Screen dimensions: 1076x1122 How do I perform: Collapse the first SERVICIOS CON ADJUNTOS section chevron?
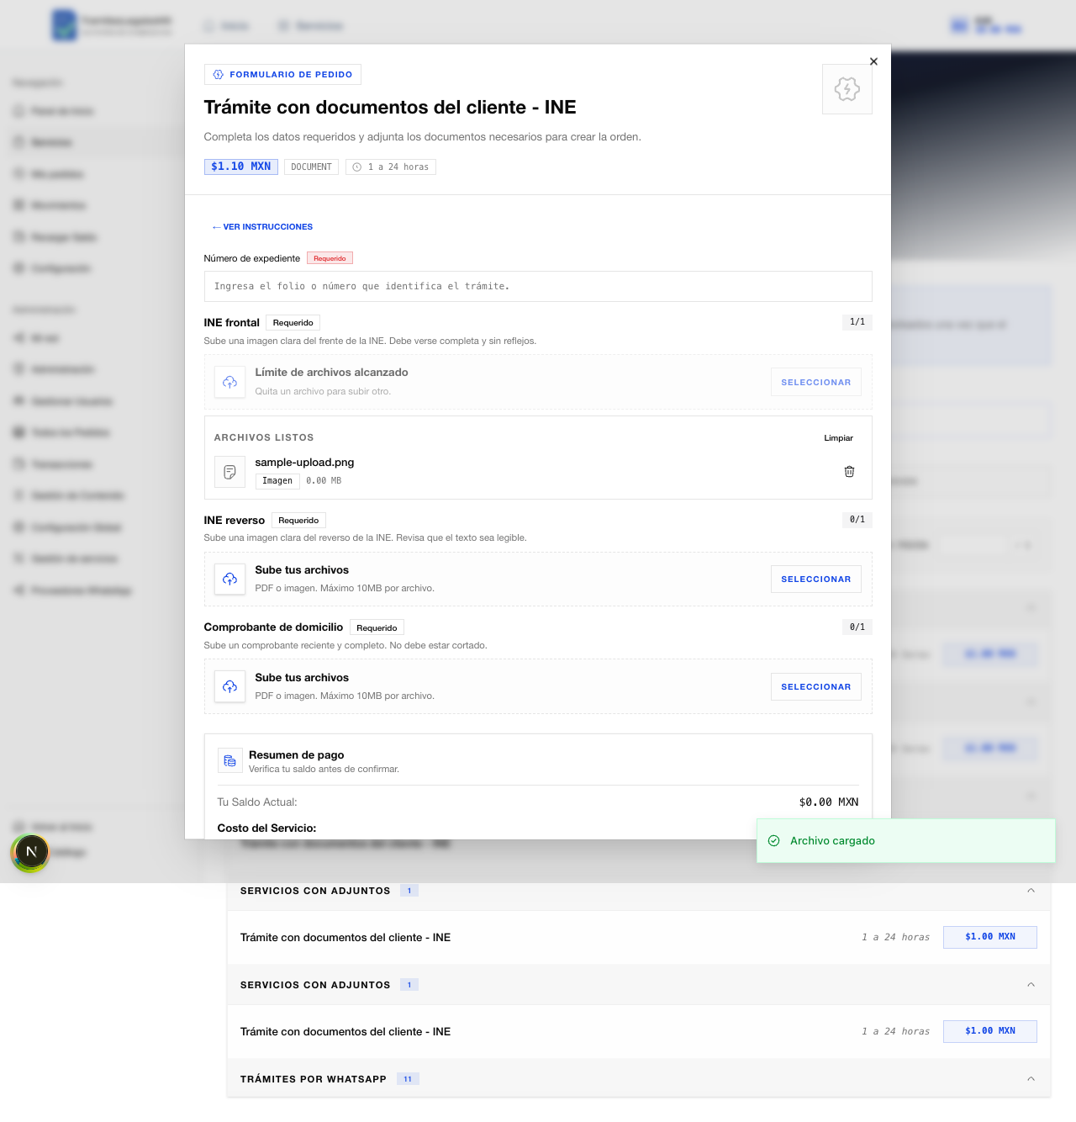(1031, 891)
